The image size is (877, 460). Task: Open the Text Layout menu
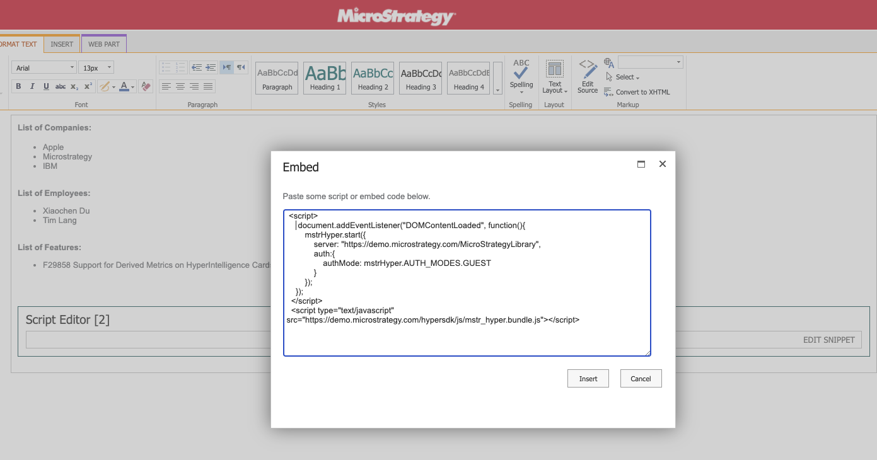click(x=555, y=77)
